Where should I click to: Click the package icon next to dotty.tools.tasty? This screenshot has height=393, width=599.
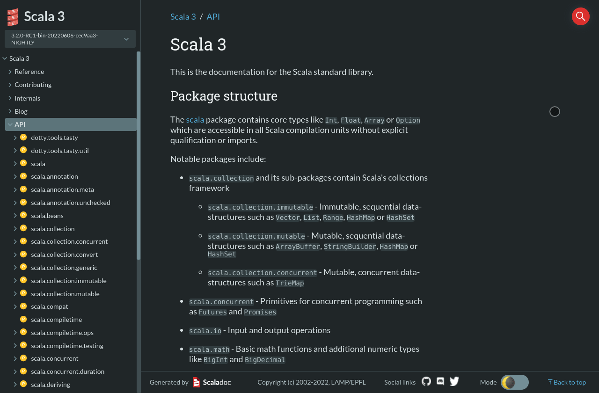pos(23,137)
